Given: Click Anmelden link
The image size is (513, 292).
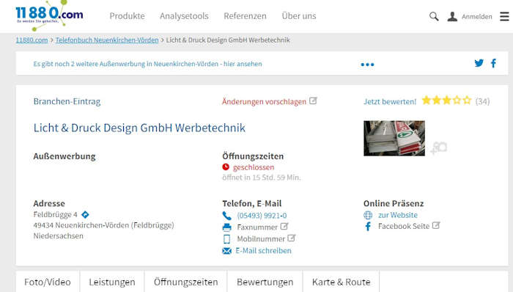Looking at the screenshot, I should click(476, 17).
